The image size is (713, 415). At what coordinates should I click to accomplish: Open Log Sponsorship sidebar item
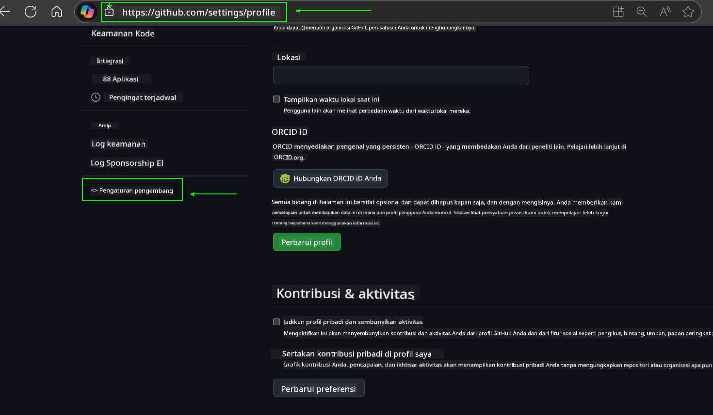pyautogui.click(x=127, y=163)
